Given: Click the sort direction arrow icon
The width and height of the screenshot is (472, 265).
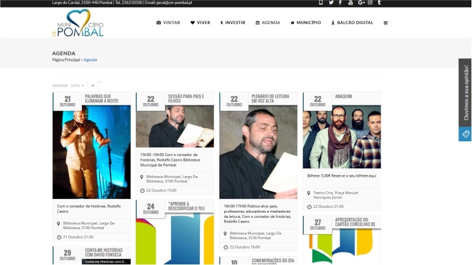Looking at the screenshot, I should coord(93,85).
